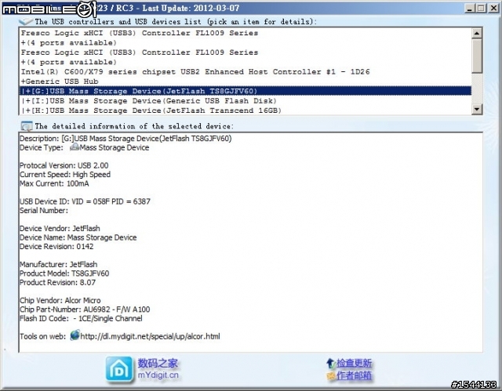Image resolution: width=502 pixels, height=391 pixels.
Task: Click 'Flash ID Code: - 1CE/Single Channel' line
Action: (81, 318)
